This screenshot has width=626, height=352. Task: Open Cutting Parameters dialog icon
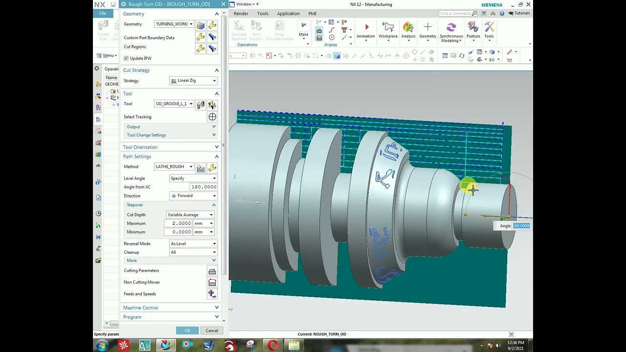click(212, 271)
